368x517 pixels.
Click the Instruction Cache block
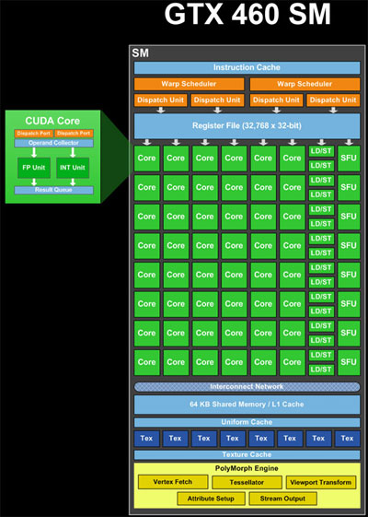[x=247, y=67]
